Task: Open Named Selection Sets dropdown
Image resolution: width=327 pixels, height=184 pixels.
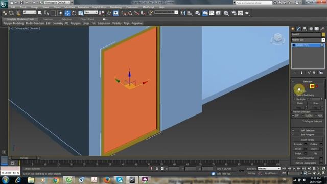Action: tap(166, 12)
